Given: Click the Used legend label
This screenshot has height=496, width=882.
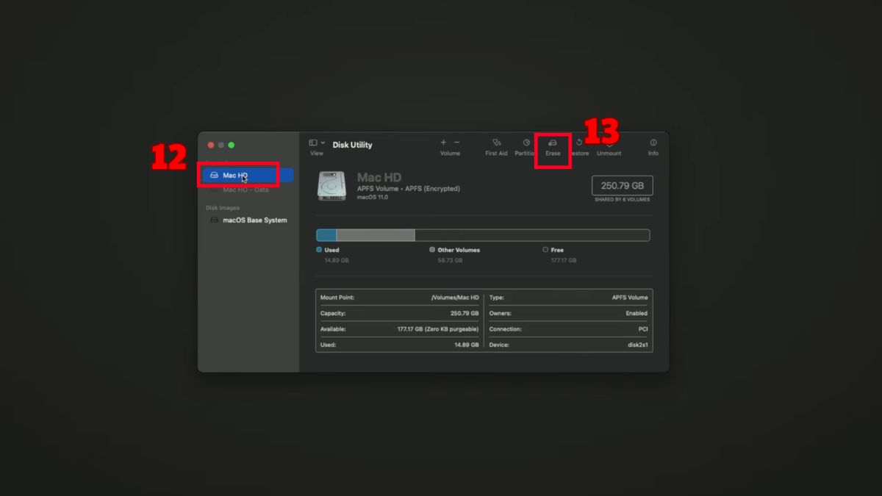Looking at the screenshot, I should tap(331, 250).
